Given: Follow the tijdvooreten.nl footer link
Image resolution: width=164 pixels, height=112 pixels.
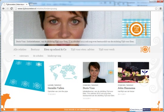Looking at the screenshot, I should 94,110.
